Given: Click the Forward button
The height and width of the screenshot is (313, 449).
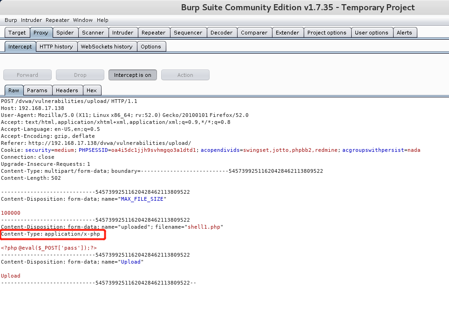Looking at the screenshot, I should click(x=27, y=75).
